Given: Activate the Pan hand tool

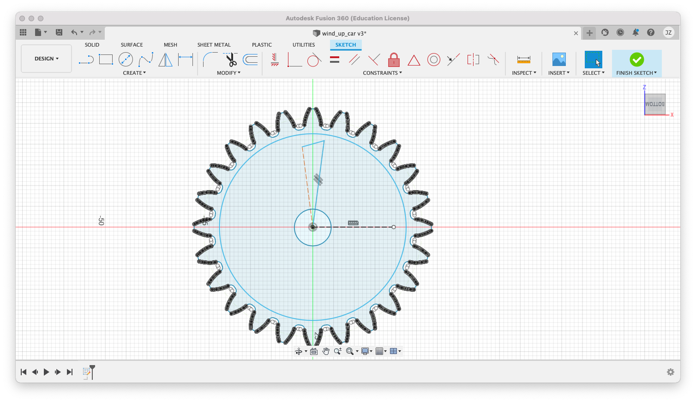Looking at the screenshot, I should 326,351.
